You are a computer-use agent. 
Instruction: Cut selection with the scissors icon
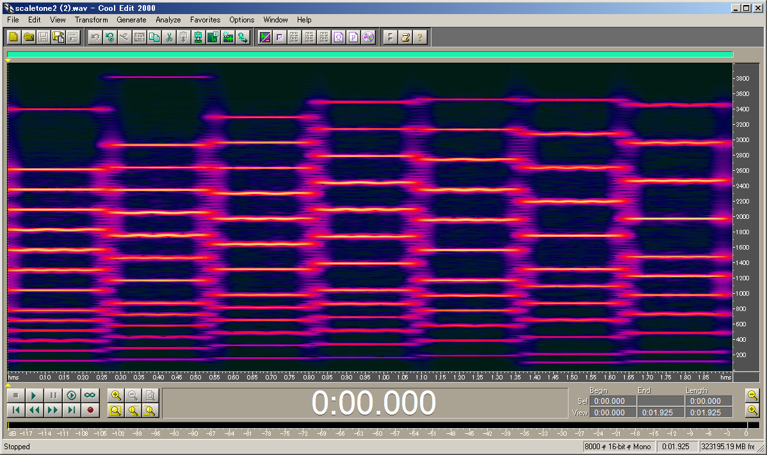[169, 37]
